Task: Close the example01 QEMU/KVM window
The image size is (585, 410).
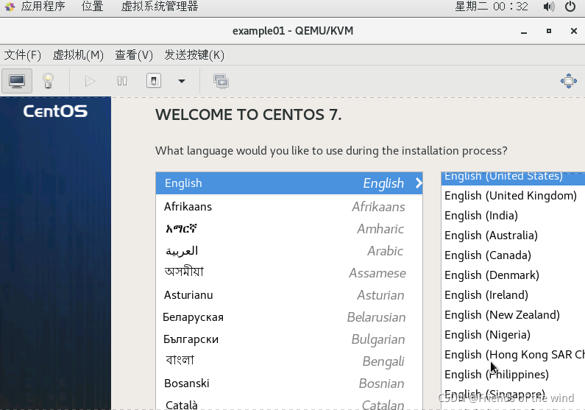Action: 574,31
